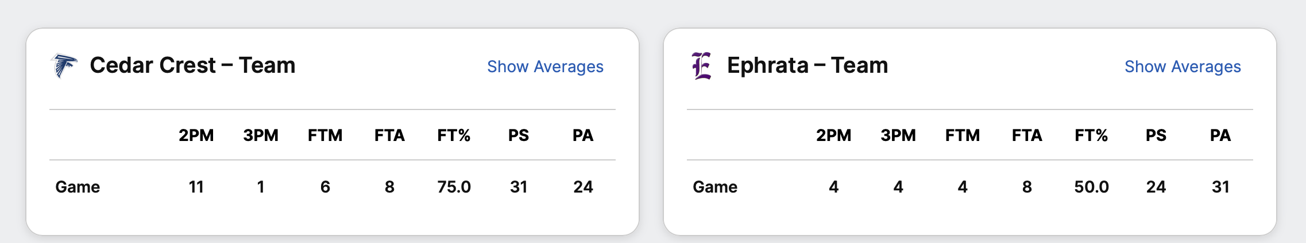Click the Game row label for Cedar Crest
The height and width of the screenshot is (243, 1306).
[78, 187]
